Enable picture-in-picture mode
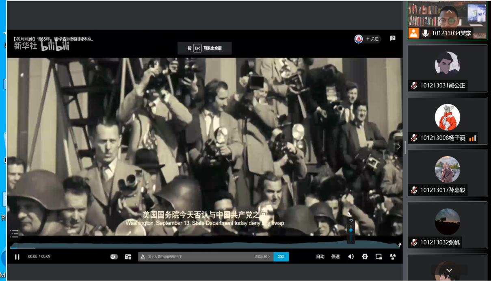491x281 pixels. coord(379,257)
